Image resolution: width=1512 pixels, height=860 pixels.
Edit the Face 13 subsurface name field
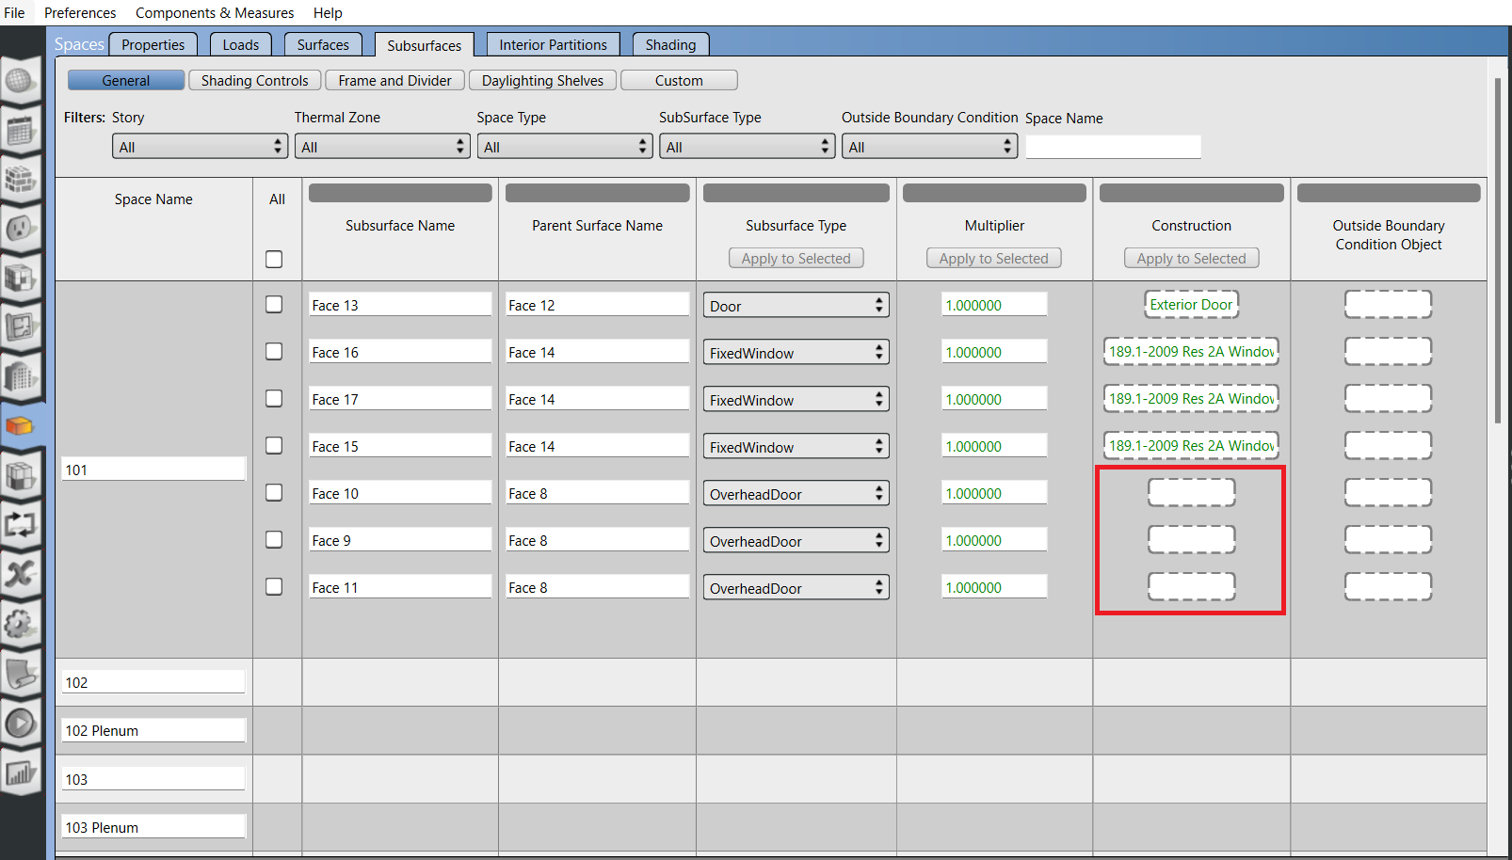pyautogui.click(x=400, y=305)
